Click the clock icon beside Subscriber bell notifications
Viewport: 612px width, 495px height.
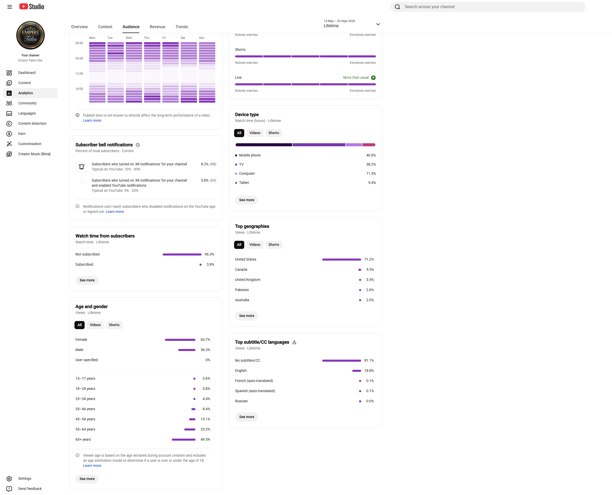pyautogui.click(x=138, y=145)
